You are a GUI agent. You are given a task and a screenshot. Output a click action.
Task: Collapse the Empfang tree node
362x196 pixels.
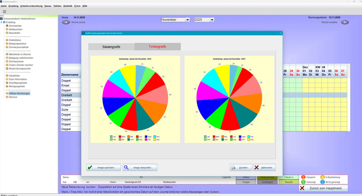(1, 22)
